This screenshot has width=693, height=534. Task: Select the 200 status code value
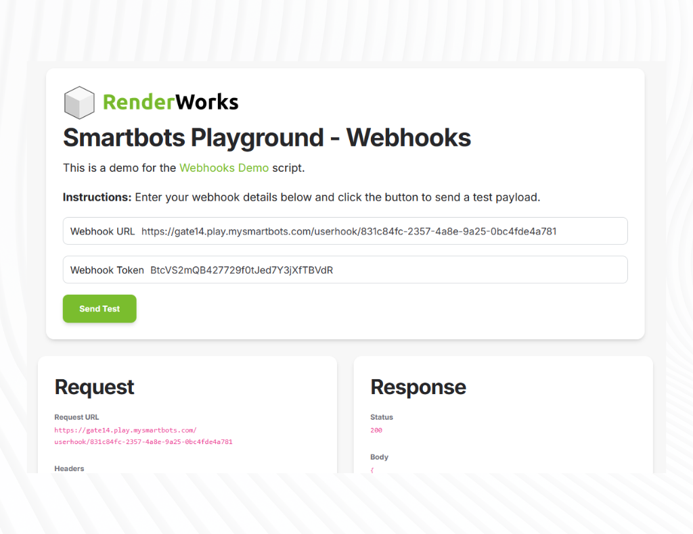376,431
